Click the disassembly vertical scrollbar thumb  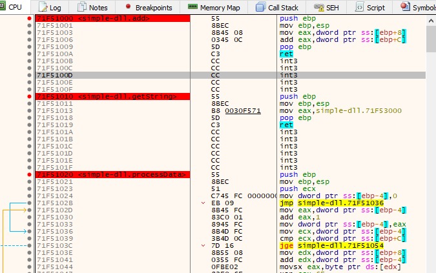pos(431,39)
